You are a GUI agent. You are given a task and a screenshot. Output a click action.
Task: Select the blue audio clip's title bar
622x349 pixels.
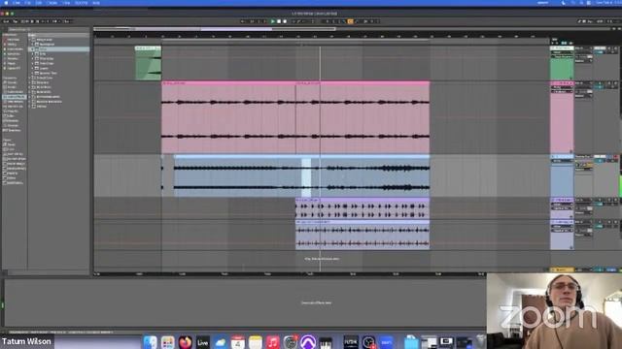301,157
